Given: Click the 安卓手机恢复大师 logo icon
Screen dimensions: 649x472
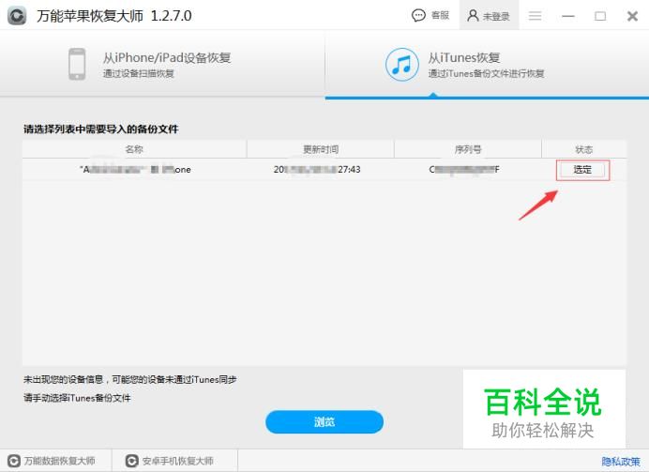Looking at the screenshot, I should 131,462.
